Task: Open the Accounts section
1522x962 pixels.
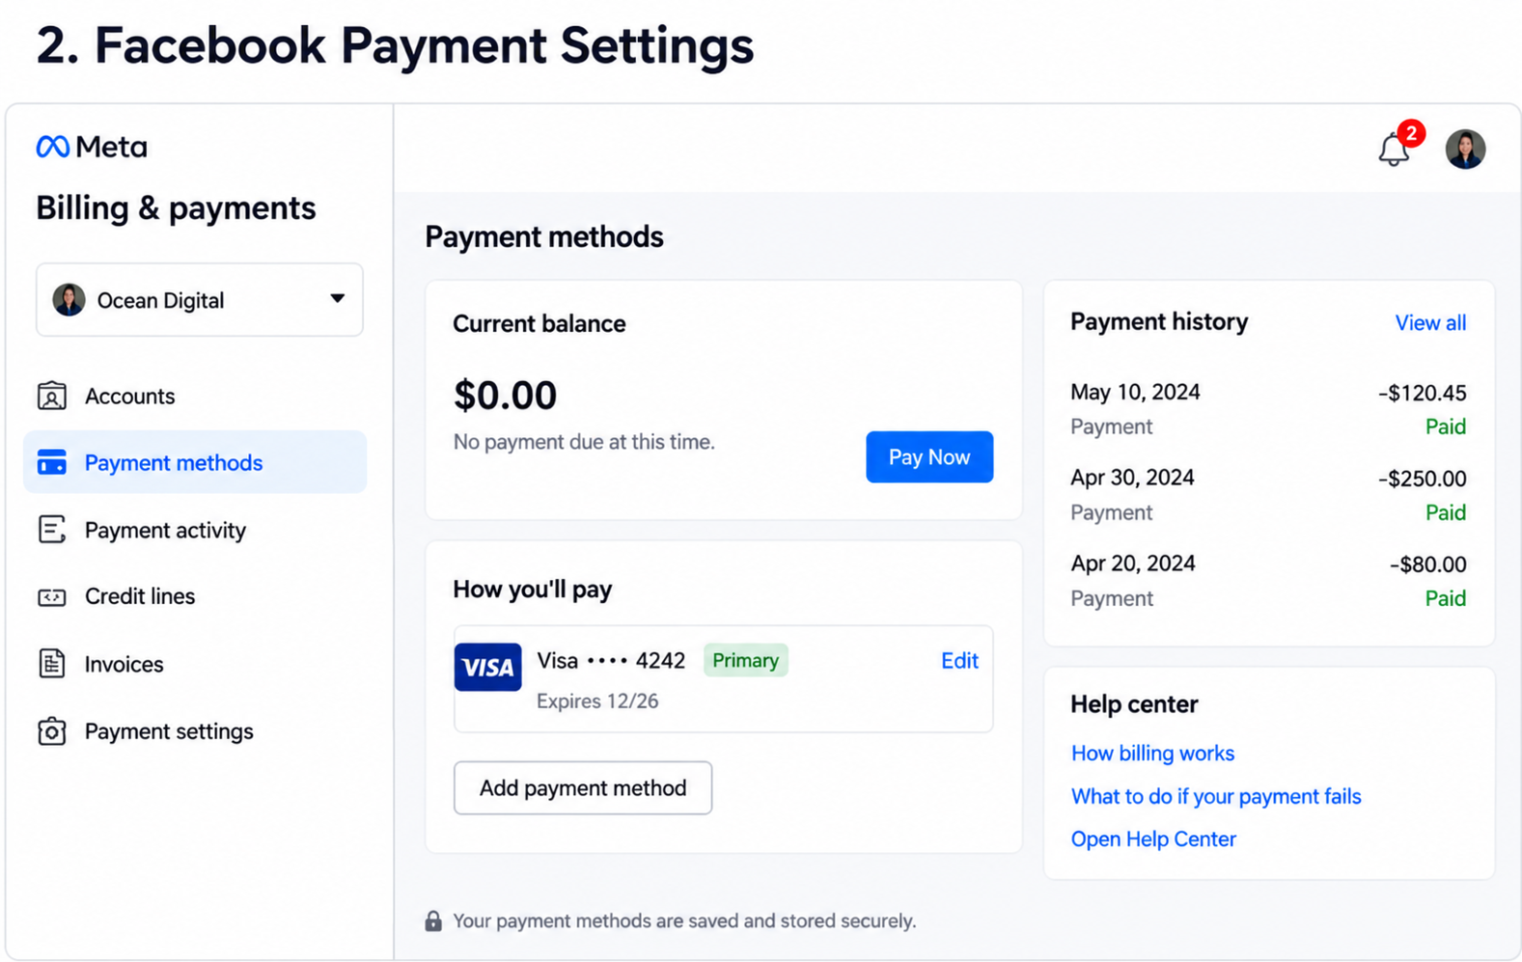Action: coord(195,396)
